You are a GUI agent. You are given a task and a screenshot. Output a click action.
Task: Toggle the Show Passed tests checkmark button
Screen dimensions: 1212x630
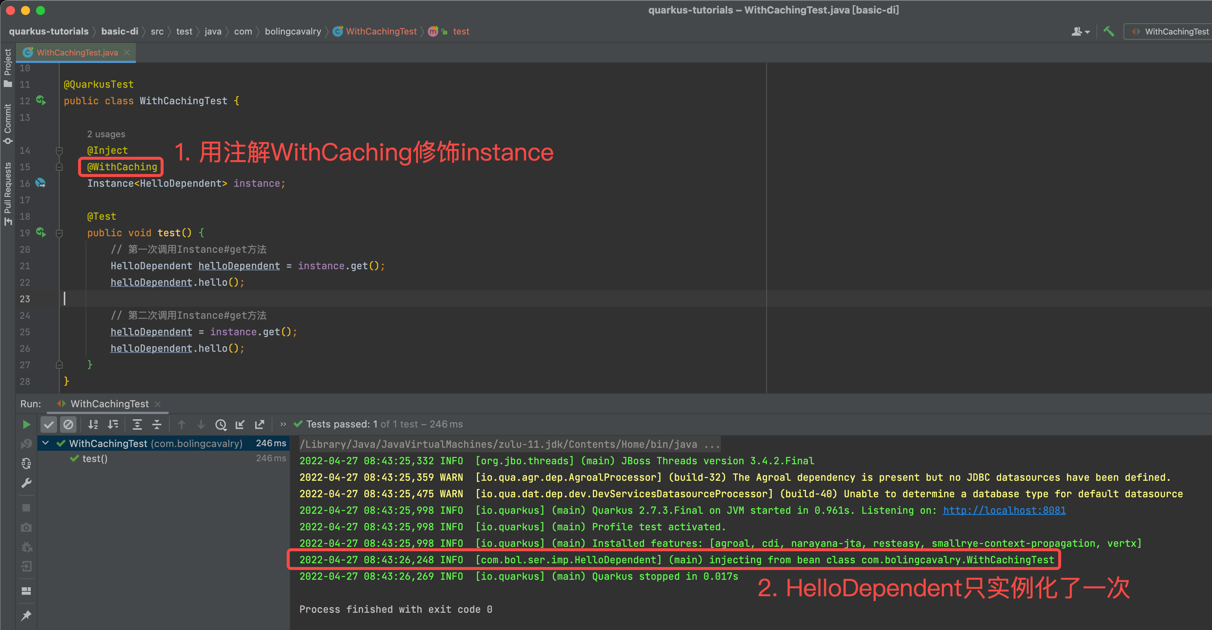coord(48,424)
